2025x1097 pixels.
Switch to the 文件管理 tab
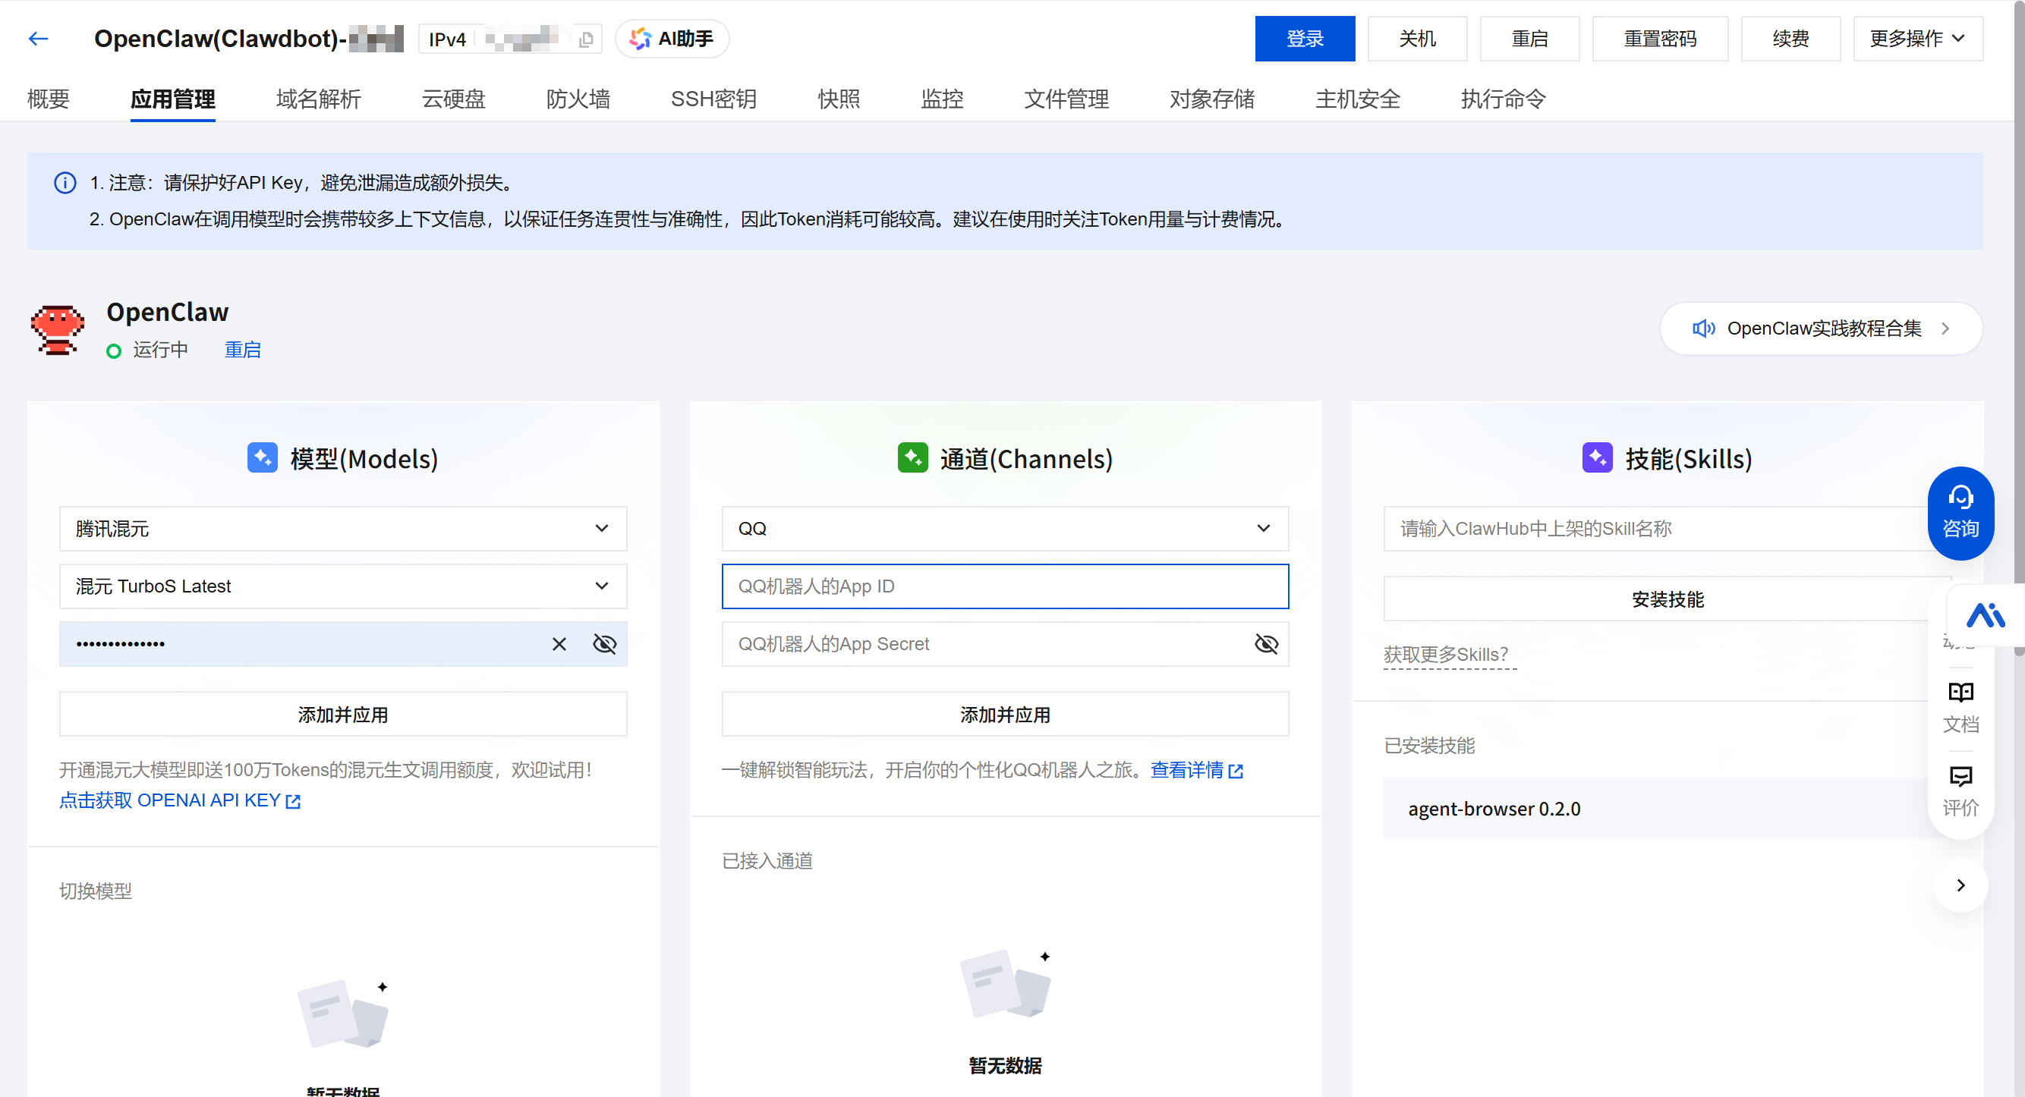tap(1066, 99)
